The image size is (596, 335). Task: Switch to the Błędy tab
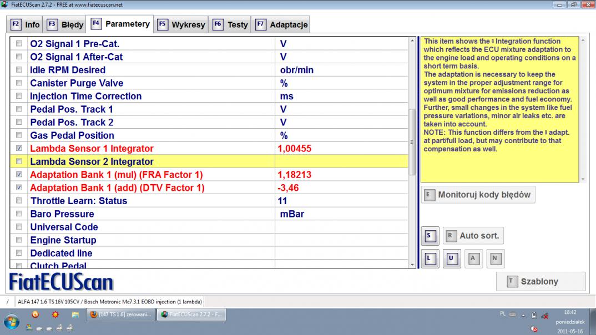pos(65,24)
